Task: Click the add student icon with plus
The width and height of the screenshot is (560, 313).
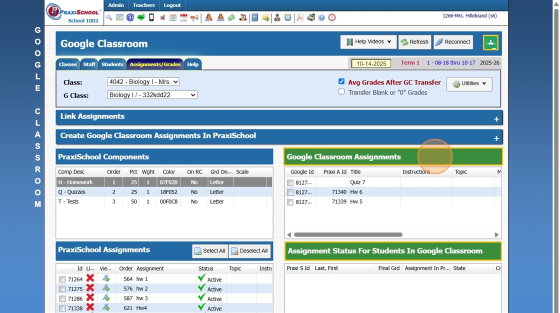Action: click(209, 17)
